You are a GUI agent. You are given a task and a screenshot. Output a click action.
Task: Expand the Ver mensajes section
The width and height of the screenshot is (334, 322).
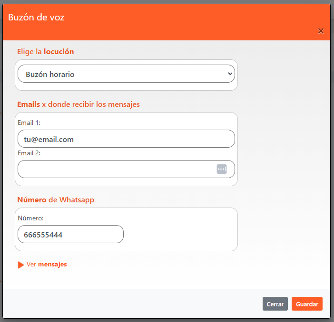coord(20,265)
